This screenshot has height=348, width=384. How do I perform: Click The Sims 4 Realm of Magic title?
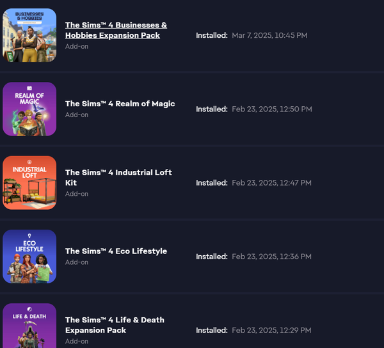click(120, 104)
